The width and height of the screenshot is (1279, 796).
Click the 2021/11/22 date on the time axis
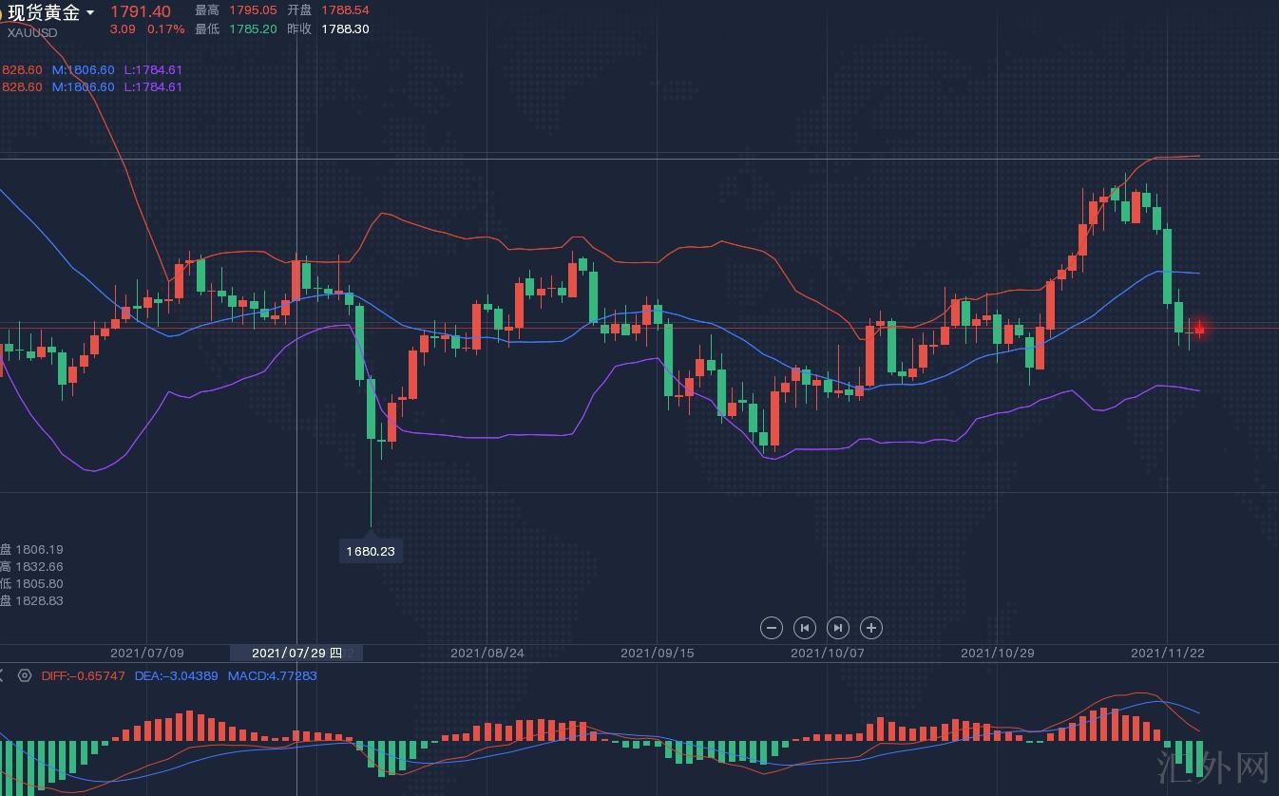tap(1168, 653)
